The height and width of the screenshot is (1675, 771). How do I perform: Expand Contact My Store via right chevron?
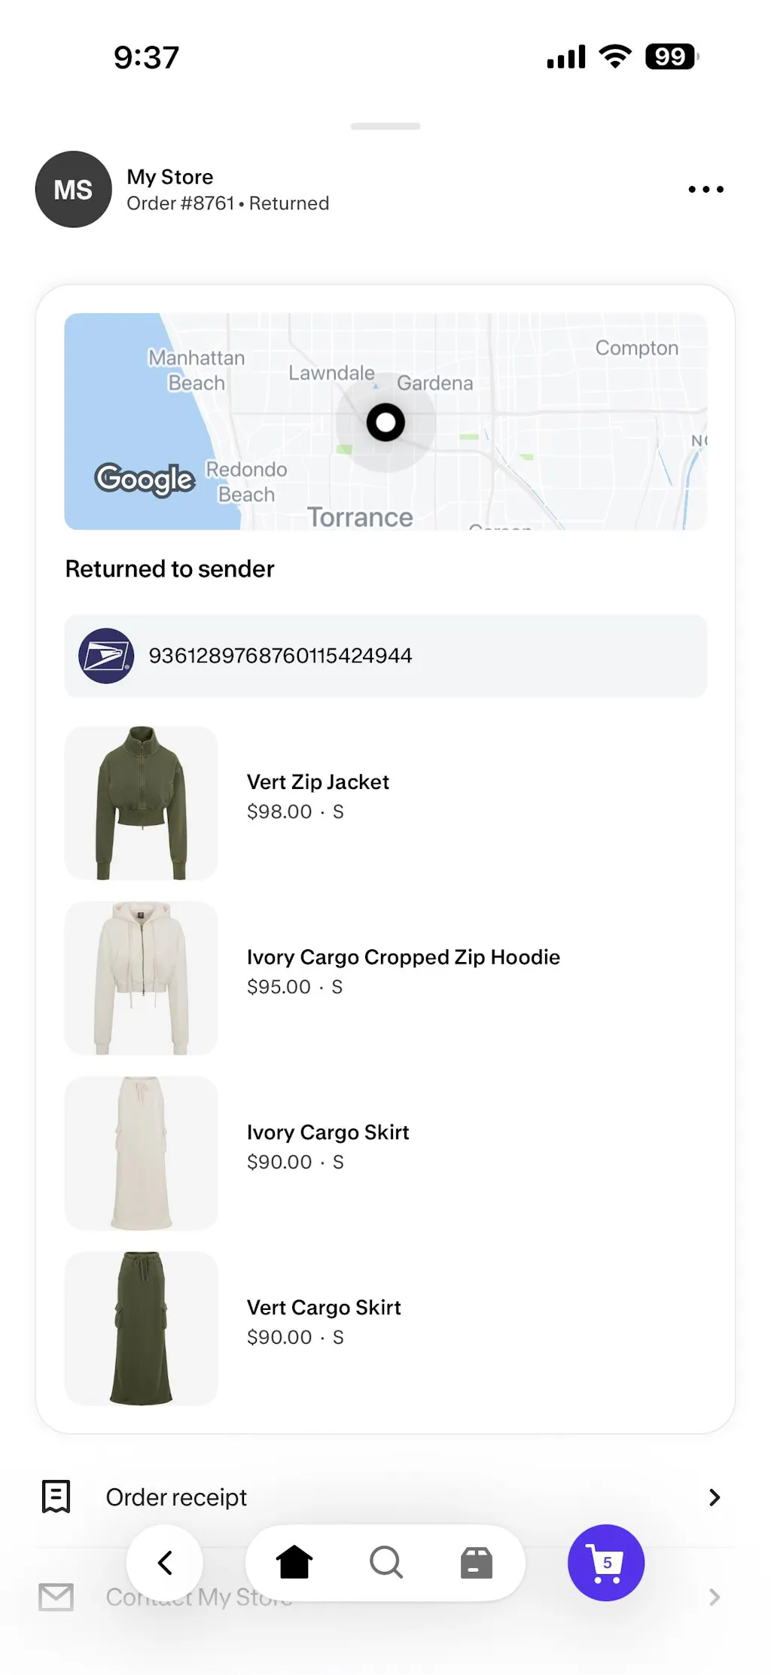coord(715,1597)
